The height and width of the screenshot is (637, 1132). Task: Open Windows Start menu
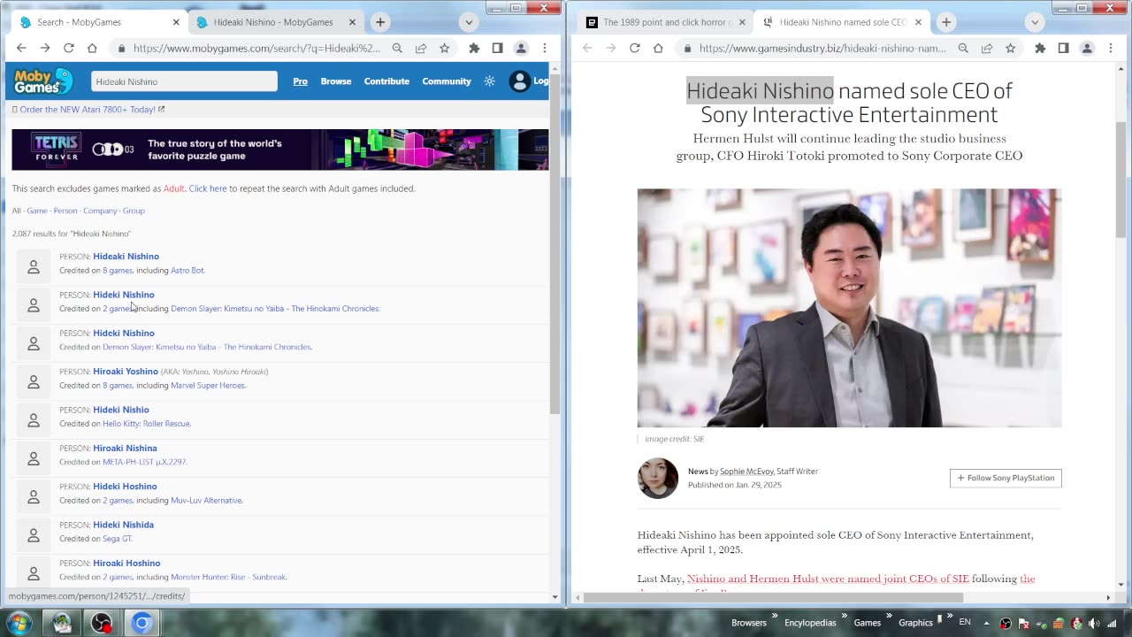19,623
